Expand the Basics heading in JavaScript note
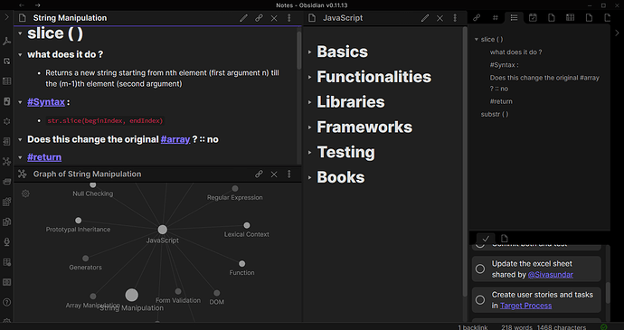 pos(309,52)
